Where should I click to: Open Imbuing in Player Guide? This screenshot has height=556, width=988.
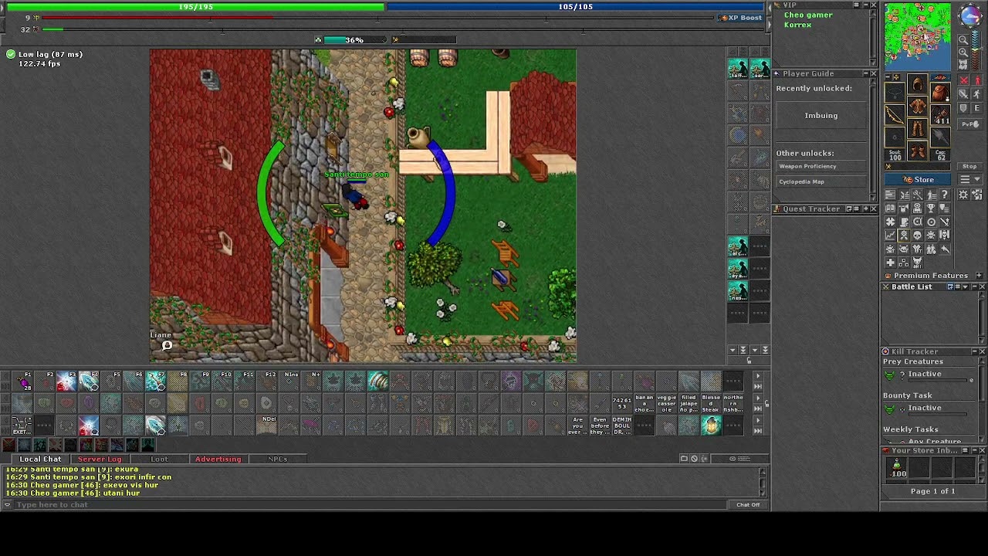821,115
